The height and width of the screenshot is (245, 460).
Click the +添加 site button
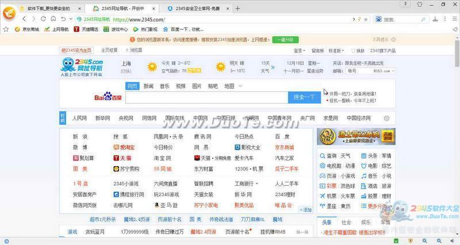pos(305,209)
